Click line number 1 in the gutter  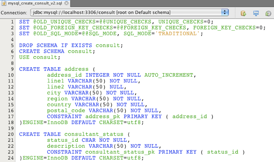tap(12, 21)
